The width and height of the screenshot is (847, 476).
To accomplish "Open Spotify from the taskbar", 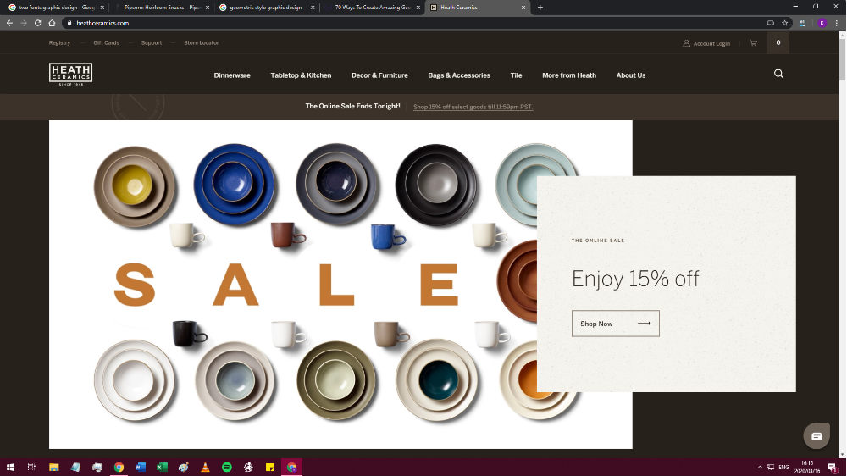I will [x=227, y=467].
